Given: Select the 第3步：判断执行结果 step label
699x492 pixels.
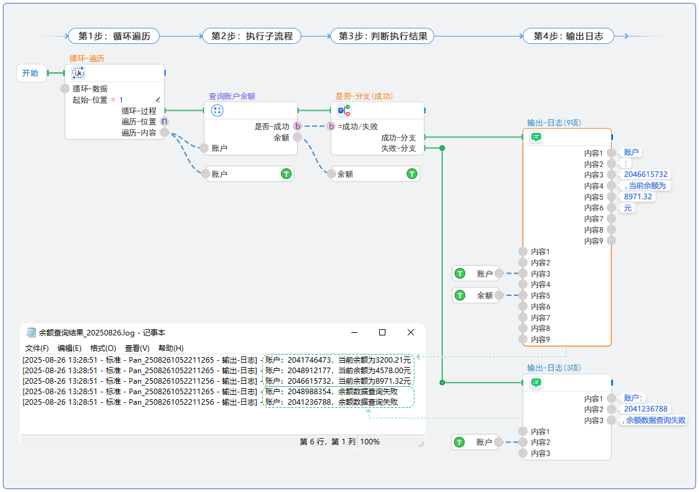Looking at the screenshot, I should point(382,36).
